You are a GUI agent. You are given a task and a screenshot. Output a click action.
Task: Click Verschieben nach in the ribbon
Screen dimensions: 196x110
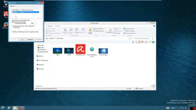[x=65, y=31]
